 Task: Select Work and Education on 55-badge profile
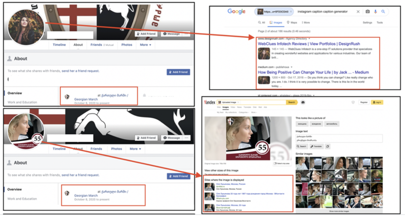(x=22, y=199)
